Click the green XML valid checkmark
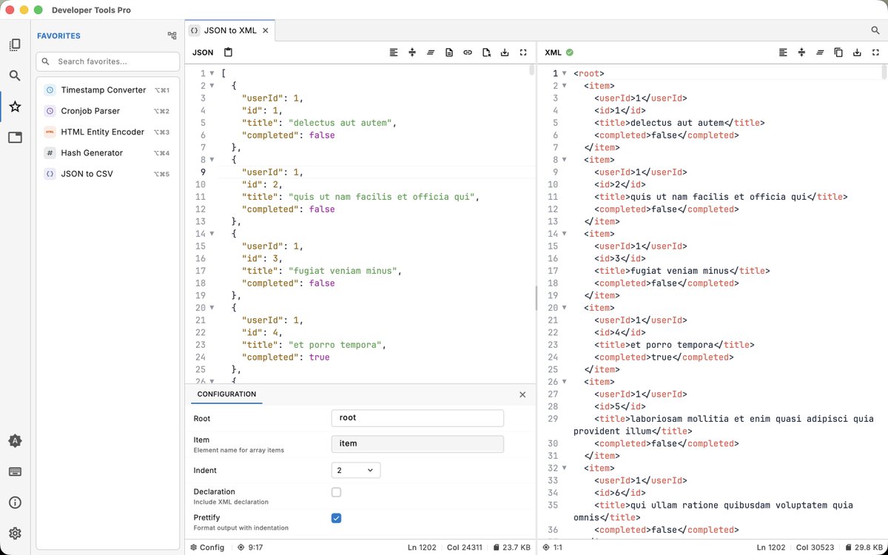The width and height of the screenshot is (888, 555). pyautogui.click(x=570, y=53)
